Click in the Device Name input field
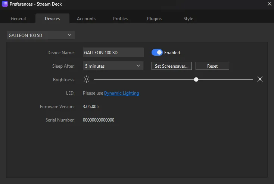274x184 pixels. point(113,52)
